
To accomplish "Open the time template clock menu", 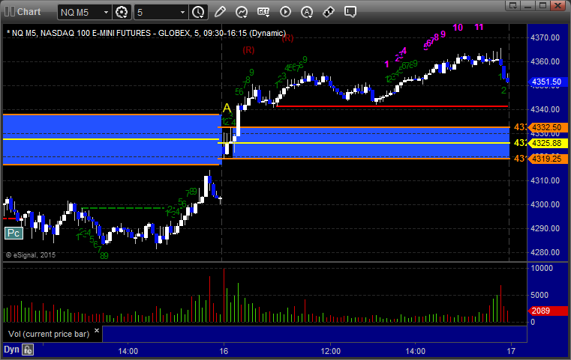I will tap(199, 13).
